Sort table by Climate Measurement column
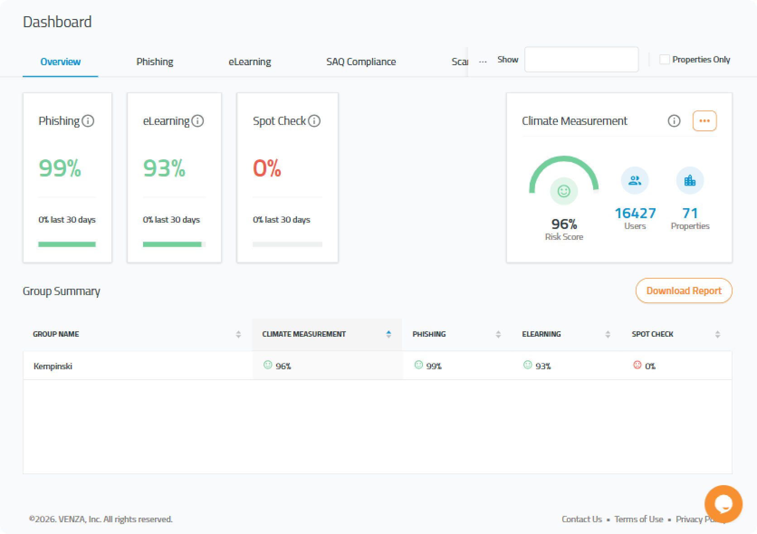Viewport: 757px width, 534px height. coord(388,334)
